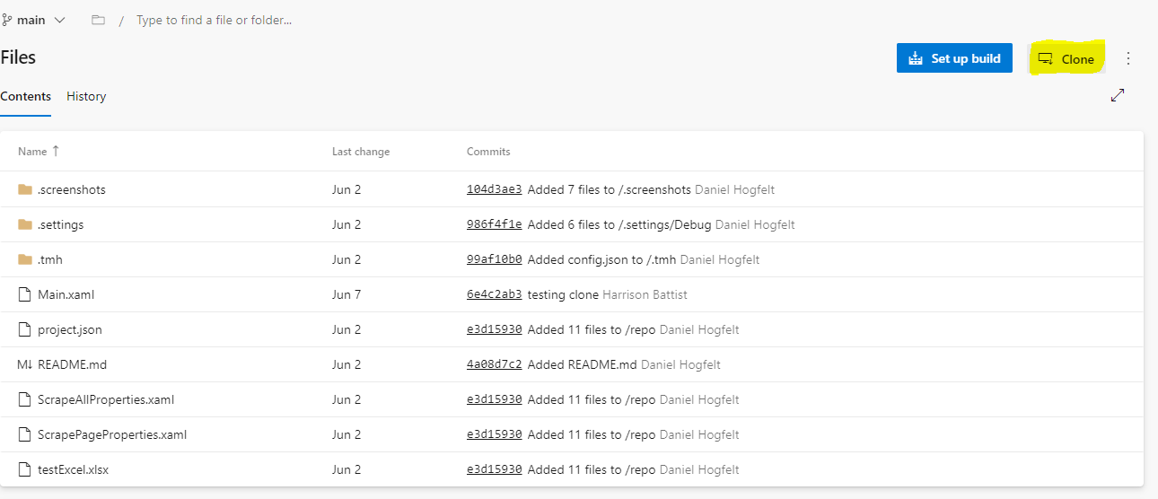Open the .tmh folder icon
Viewport: 1158px width, 499px height.
coord(25,259)
